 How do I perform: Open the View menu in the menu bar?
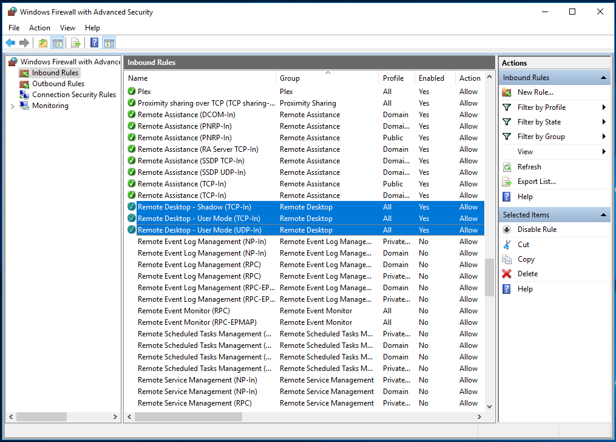(67, 28)
